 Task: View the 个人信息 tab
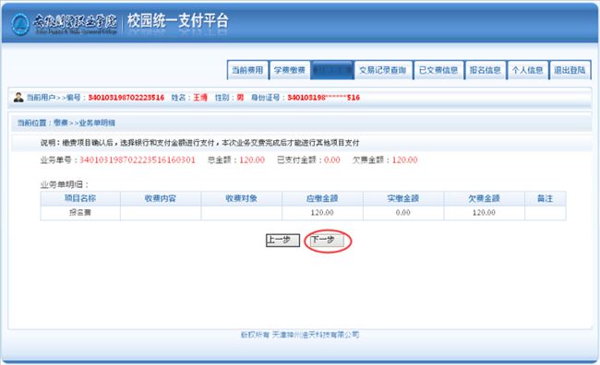point(528,70)
